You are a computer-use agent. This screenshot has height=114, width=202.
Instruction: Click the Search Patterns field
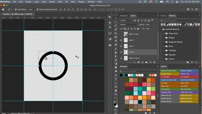[180, 21]
